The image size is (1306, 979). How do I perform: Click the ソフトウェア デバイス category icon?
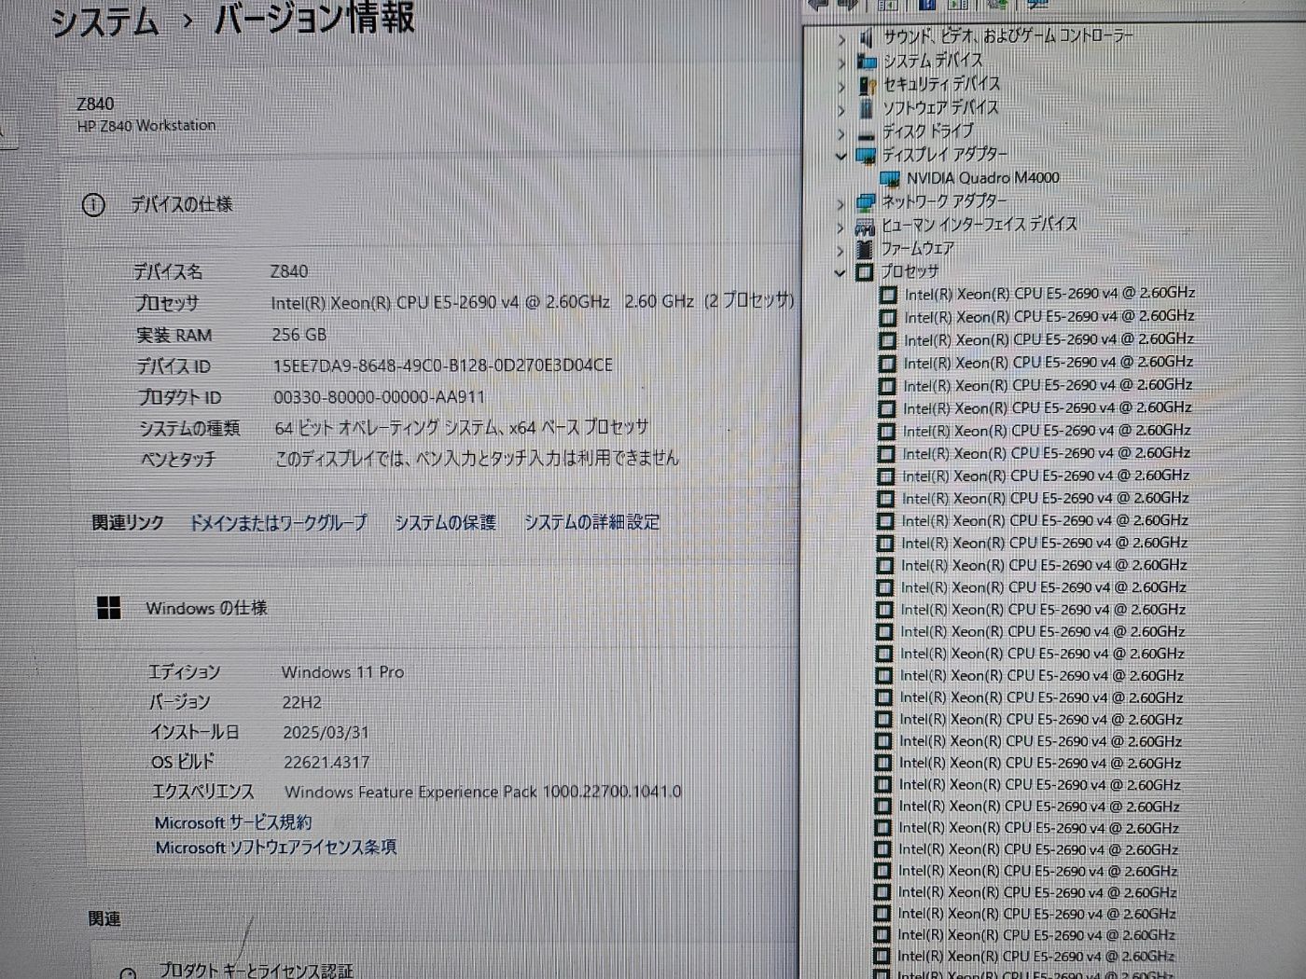(867, 108)
